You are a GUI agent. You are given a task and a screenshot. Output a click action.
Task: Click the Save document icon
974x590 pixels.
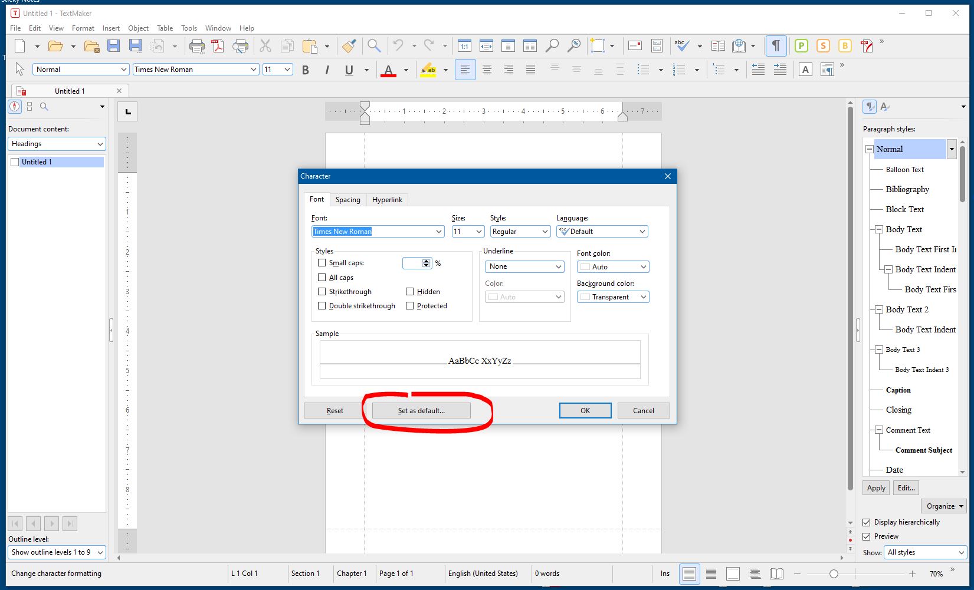coord(114,46)
